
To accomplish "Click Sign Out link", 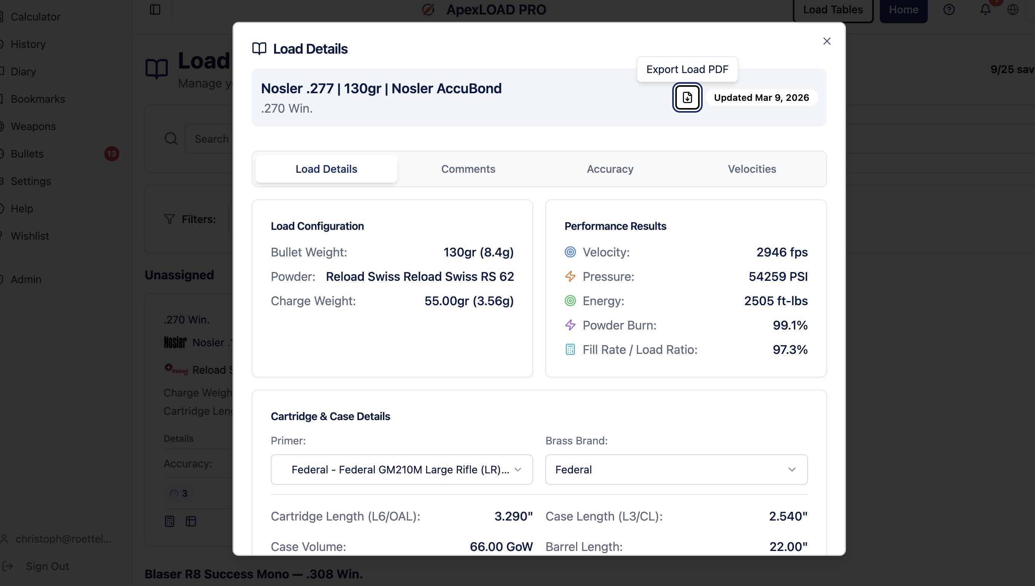I will (47, 566).
